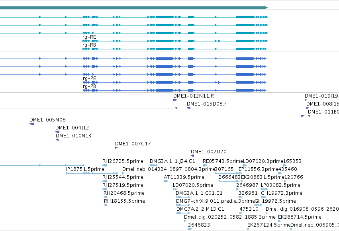Open the RE05743.5prime EST label
Viewport: 339px width, 231px height.
pyautogui.click(x=223, y=161)
